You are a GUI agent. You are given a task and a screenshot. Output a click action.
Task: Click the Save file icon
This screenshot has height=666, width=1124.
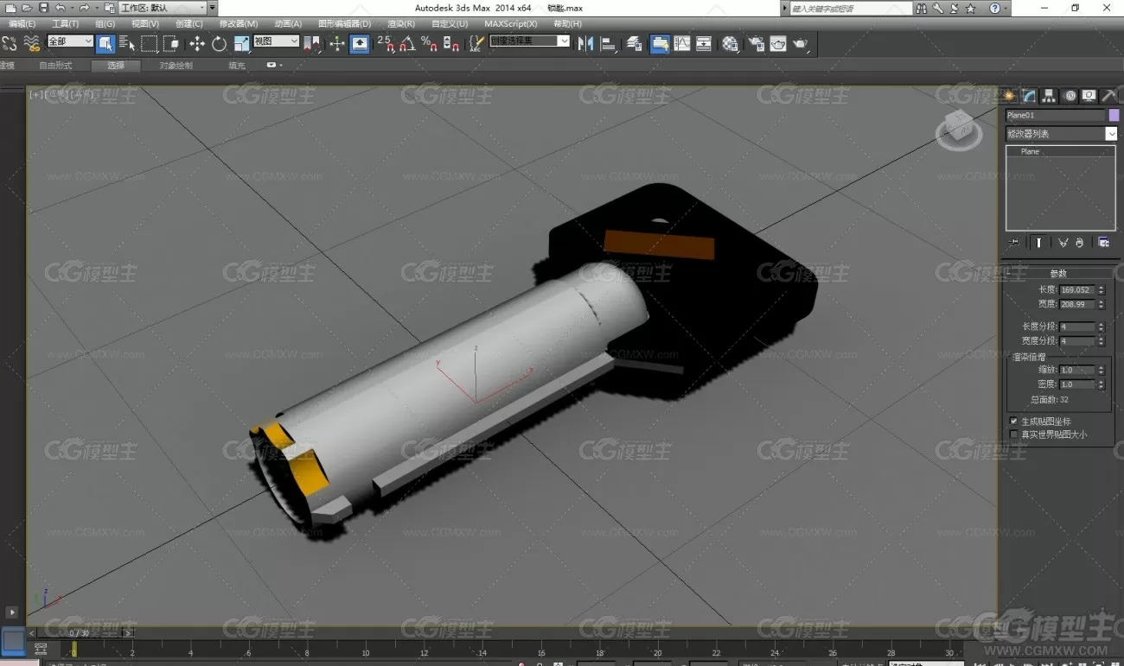pyautogui.click(x=44, y=8)
